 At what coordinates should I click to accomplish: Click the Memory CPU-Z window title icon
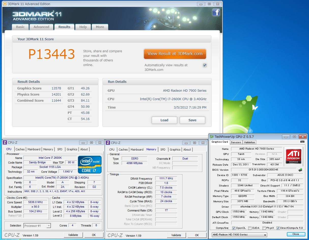(x=108, y=143)
